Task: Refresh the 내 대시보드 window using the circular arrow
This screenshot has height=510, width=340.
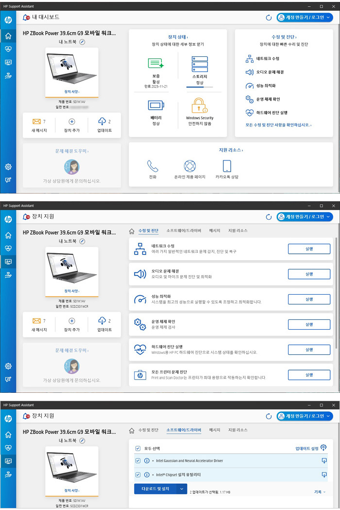Action: 269,18
